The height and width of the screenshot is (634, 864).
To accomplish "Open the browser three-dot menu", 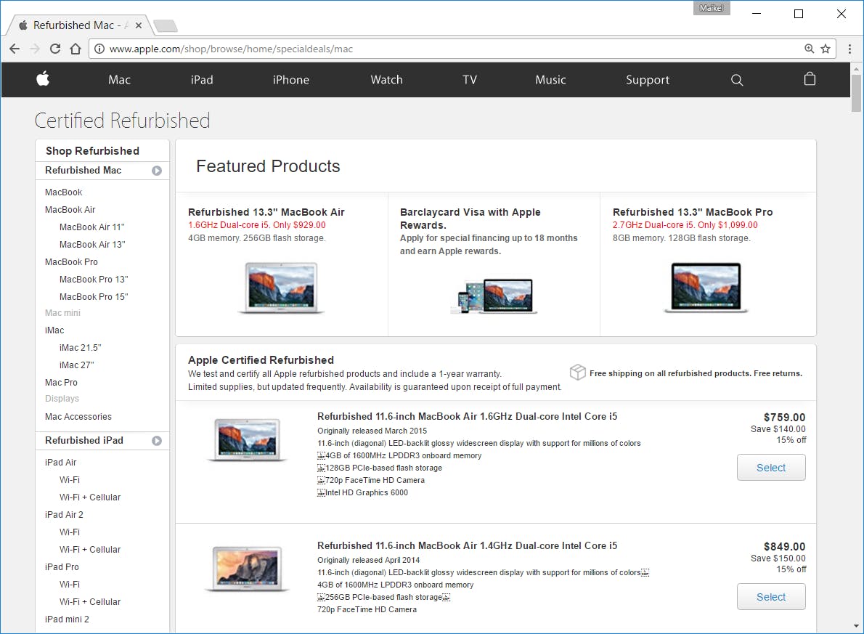I will click(849, 49).
